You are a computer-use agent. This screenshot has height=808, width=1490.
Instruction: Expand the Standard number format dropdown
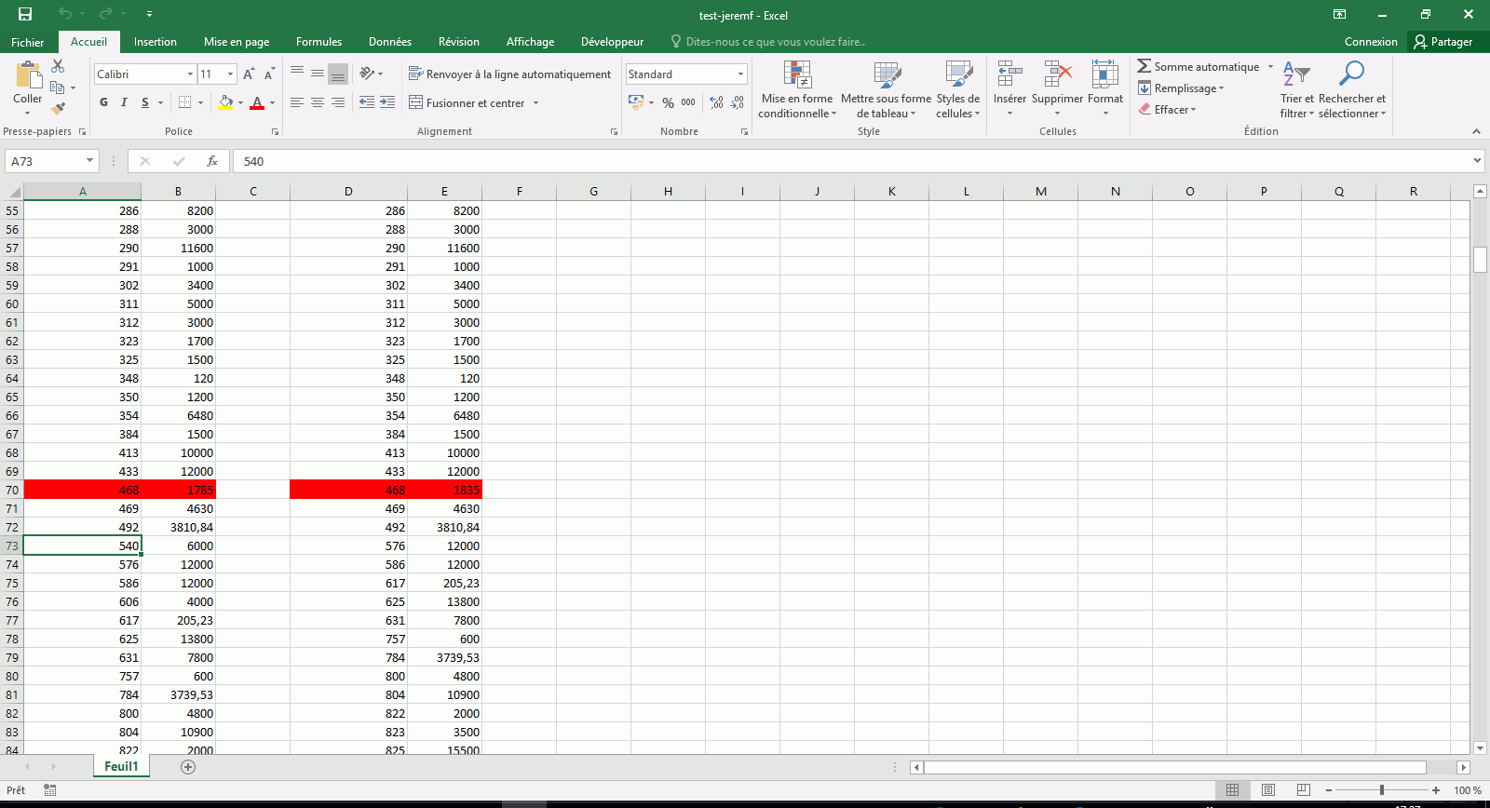point(740,74)
